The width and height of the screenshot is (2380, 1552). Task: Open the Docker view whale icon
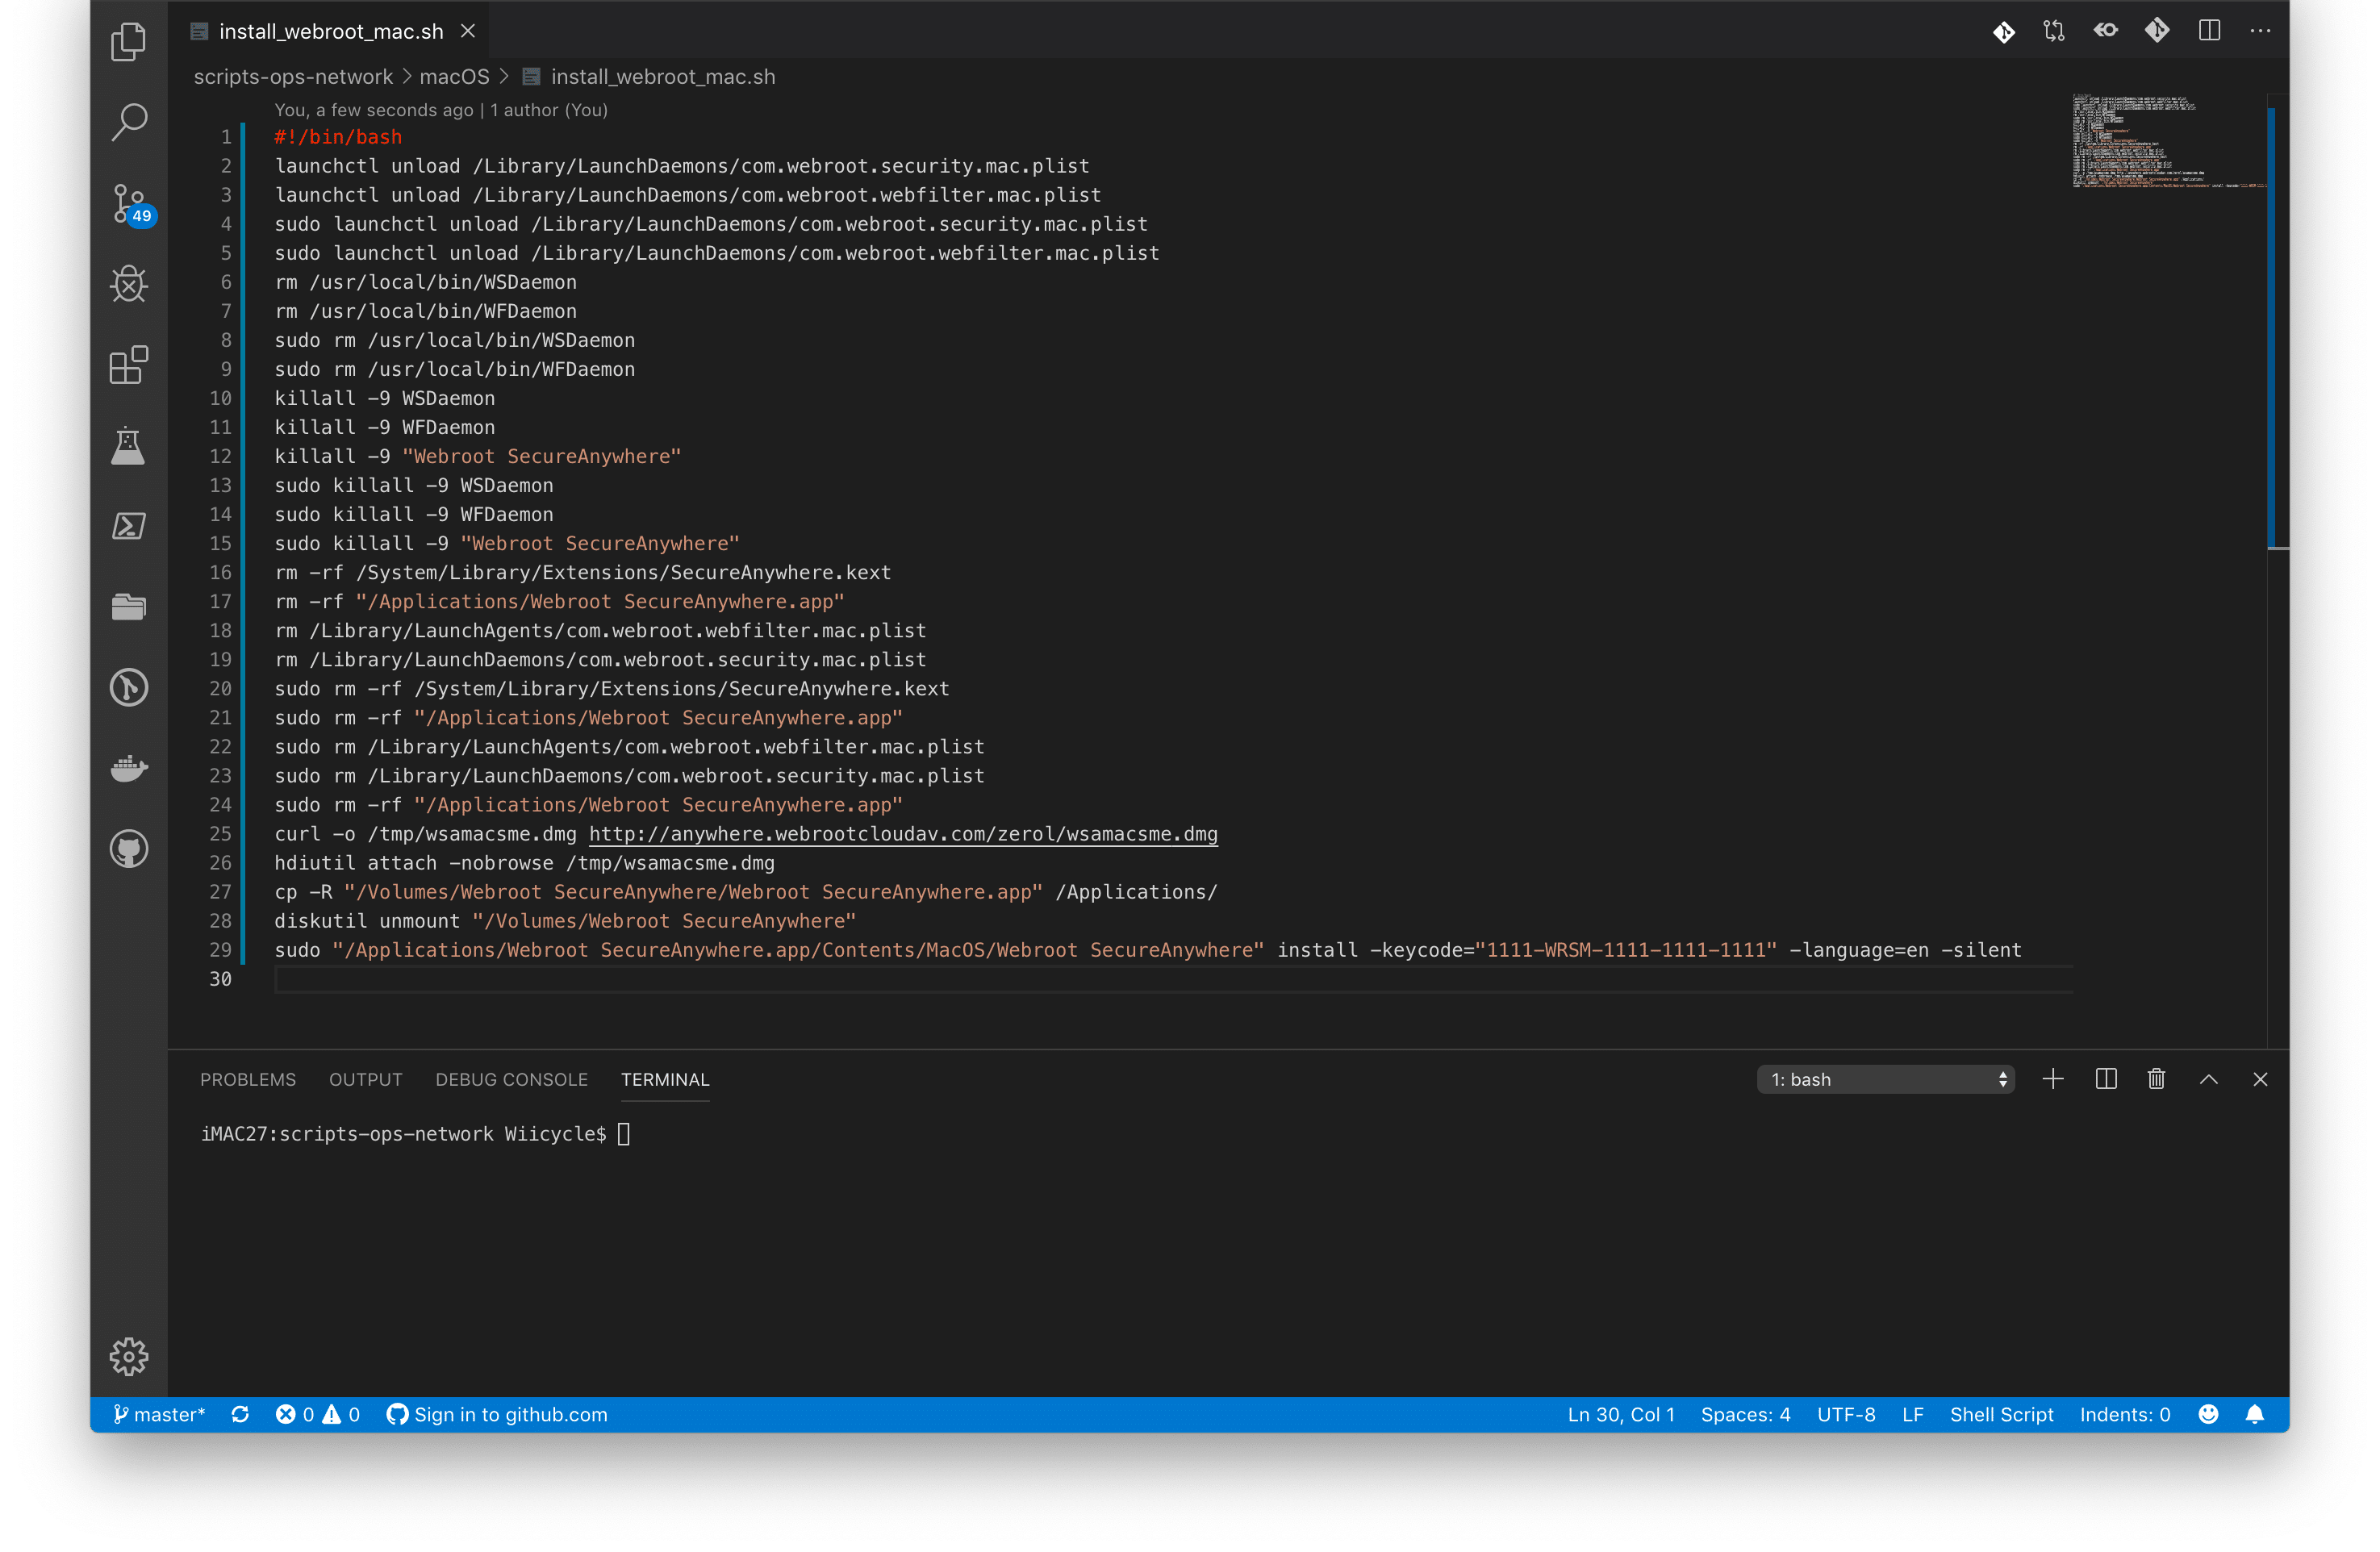pyautogui.click(x=129, y=768)
